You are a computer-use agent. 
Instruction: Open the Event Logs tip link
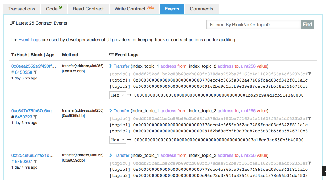(x=30, y=40)
